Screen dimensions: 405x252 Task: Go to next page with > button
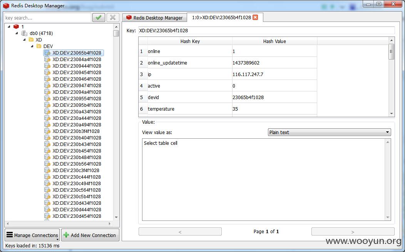point(353,232)
